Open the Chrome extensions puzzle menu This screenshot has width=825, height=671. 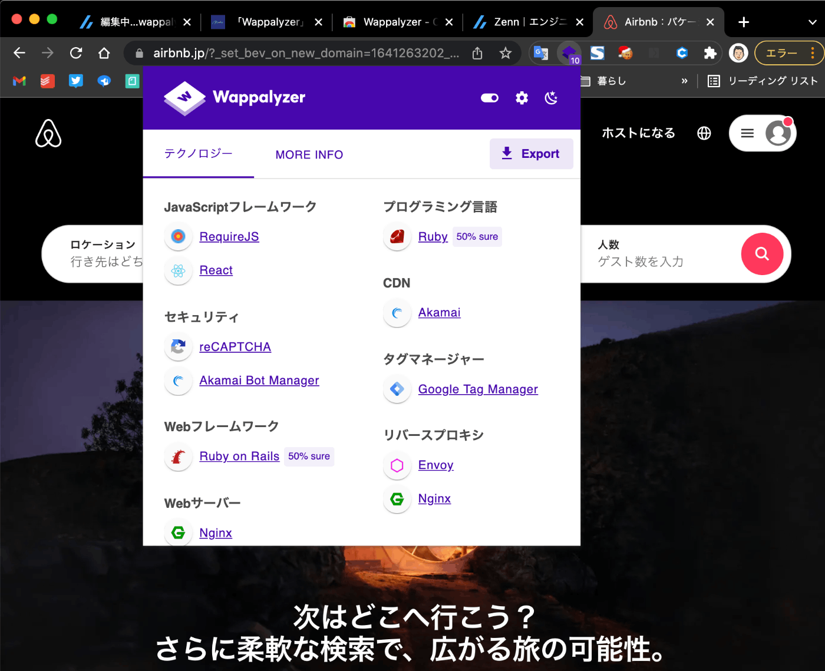tap(710, 53)
